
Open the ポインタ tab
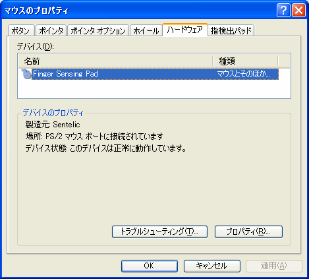[x=51, y=30]
